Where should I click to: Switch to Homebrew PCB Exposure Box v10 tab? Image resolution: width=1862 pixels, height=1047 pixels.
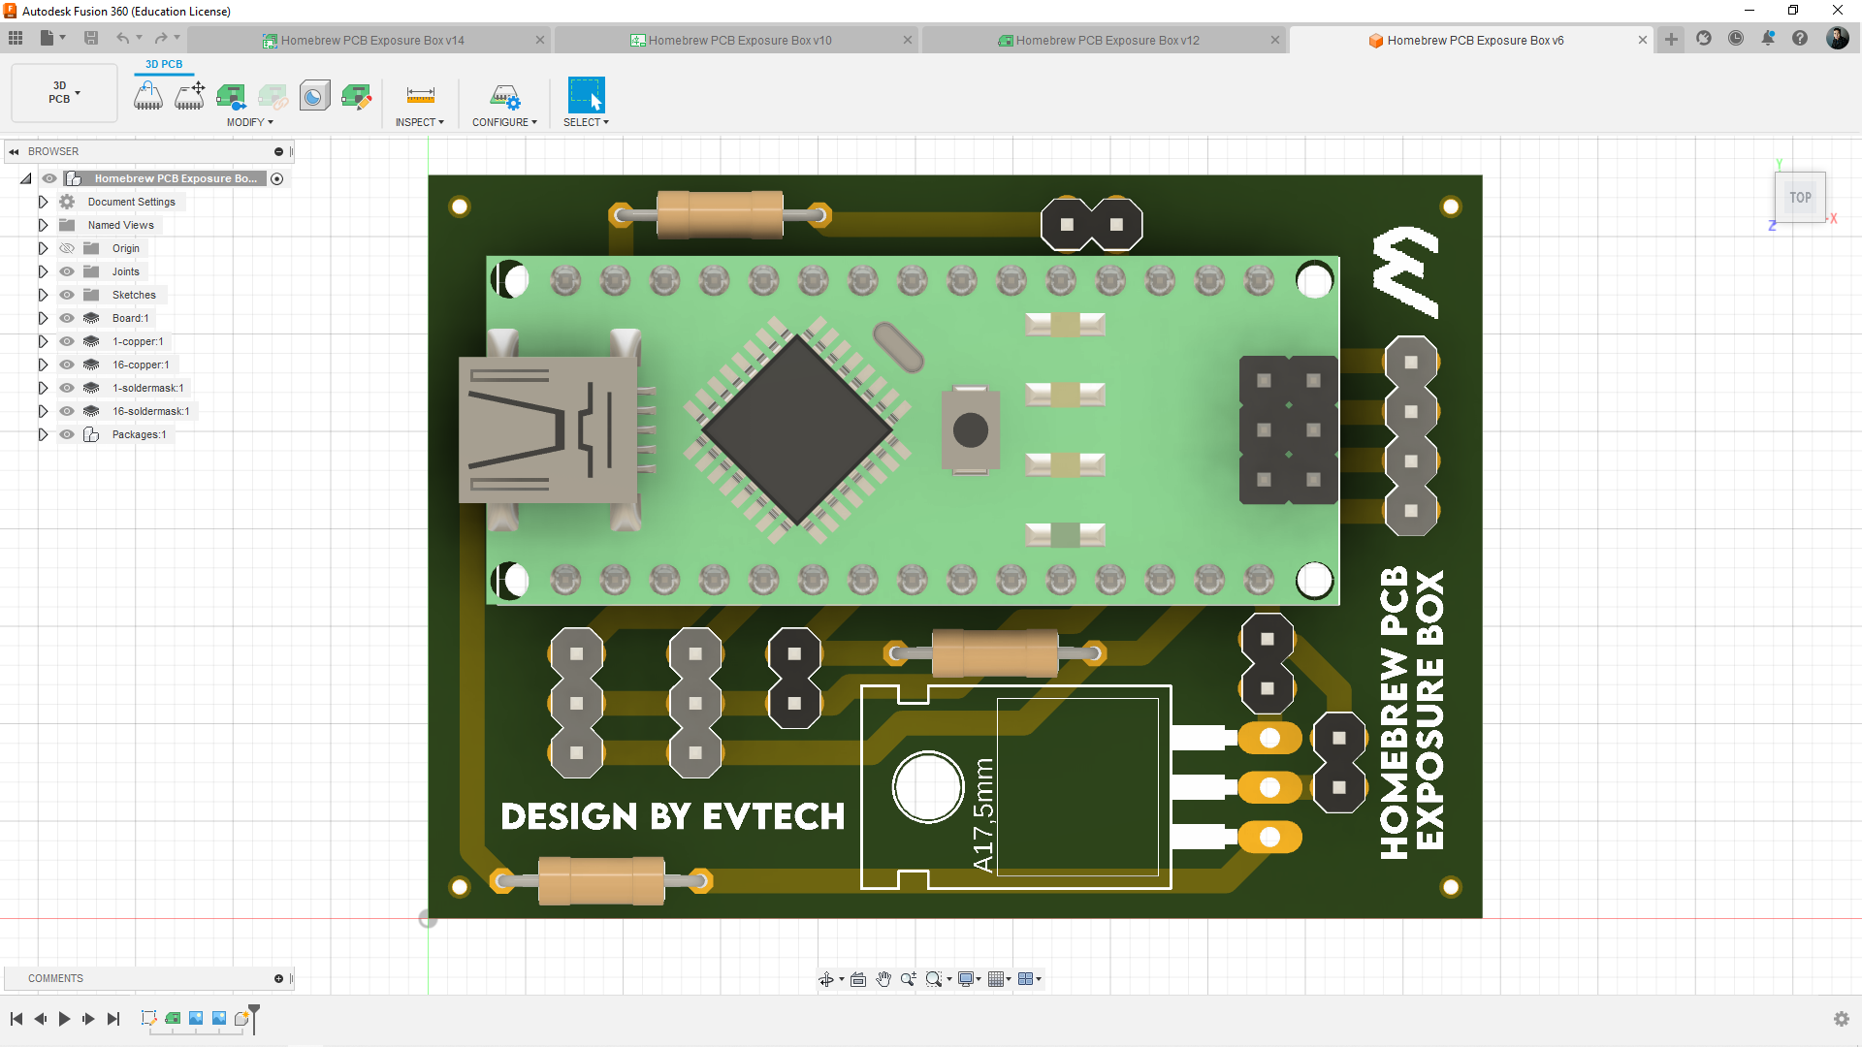739,40
